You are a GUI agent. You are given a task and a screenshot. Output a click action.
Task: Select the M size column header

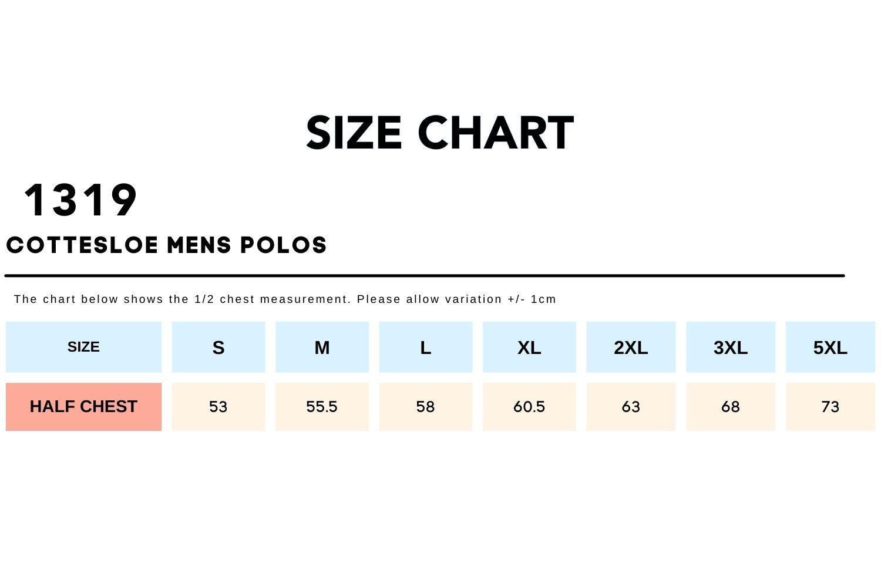[322, 348]
